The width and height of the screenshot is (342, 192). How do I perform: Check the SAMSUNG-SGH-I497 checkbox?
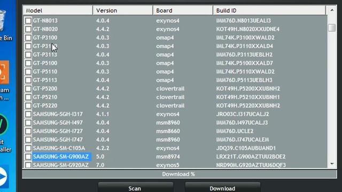pyautogui.click(x=28, y=123)
